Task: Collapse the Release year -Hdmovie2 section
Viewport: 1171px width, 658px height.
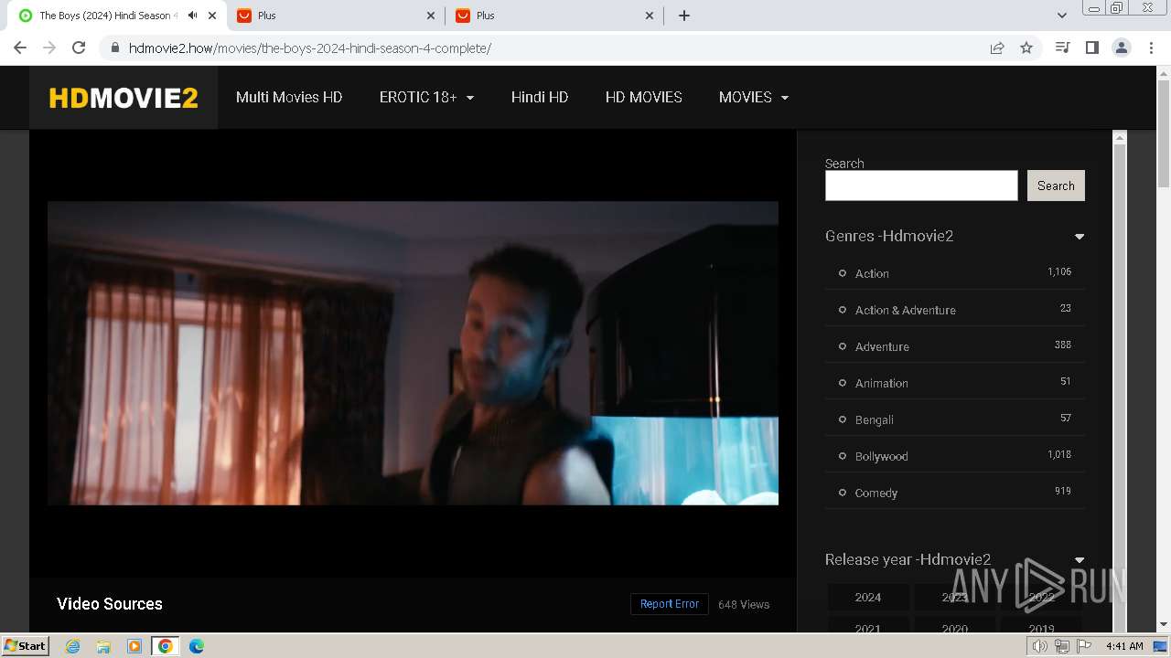Action: coord(1080,560)
